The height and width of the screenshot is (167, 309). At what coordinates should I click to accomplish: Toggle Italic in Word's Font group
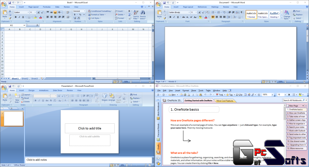[174, 17]
